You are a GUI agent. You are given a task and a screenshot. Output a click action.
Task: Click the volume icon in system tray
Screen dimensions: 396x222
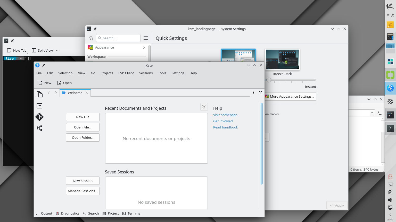(x=390, y=200)
